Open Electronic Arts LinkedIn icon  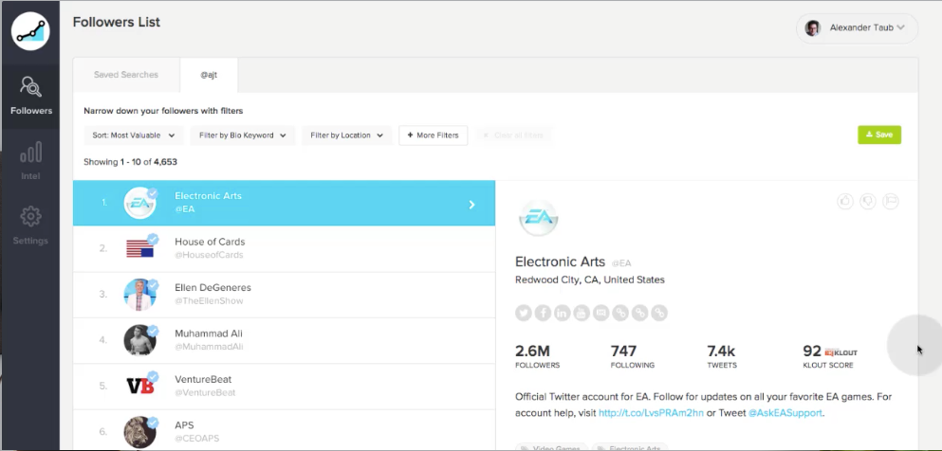pos(562,313)
